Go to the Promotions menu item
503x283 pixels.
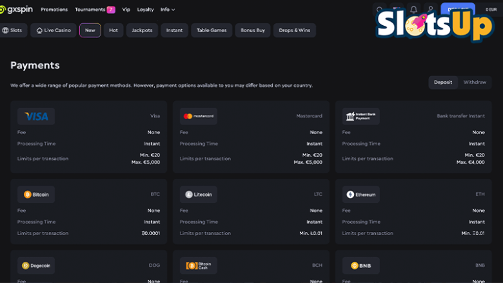[x=54, y=10]
